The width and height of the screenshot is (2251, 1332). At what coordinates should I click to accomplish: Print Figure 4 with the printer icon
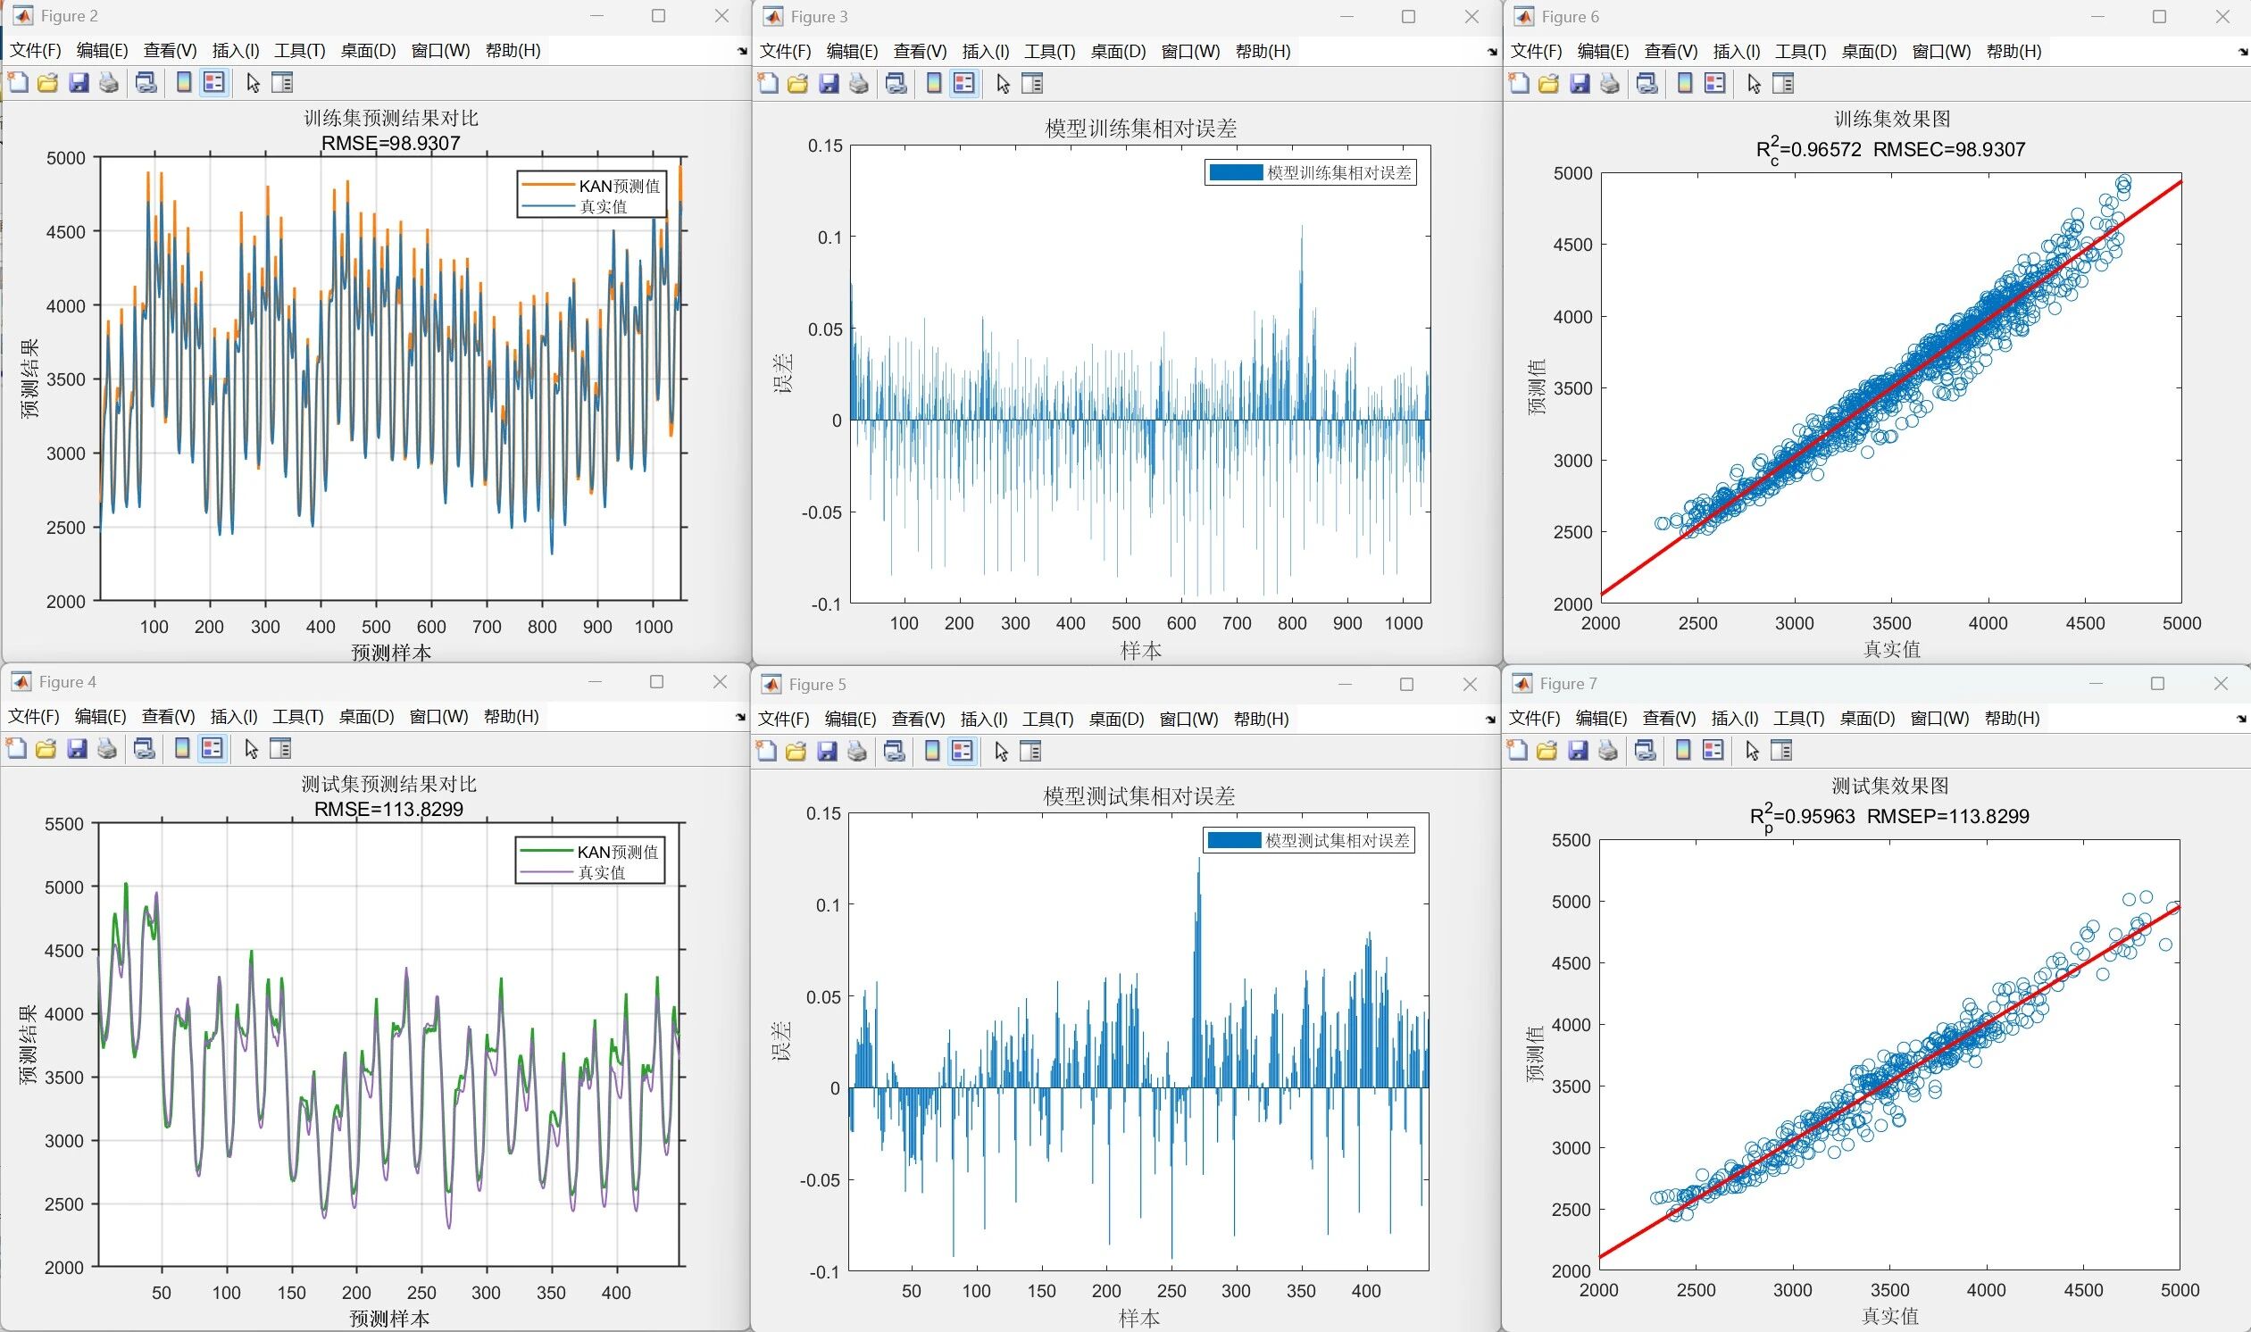click(107, 748)
